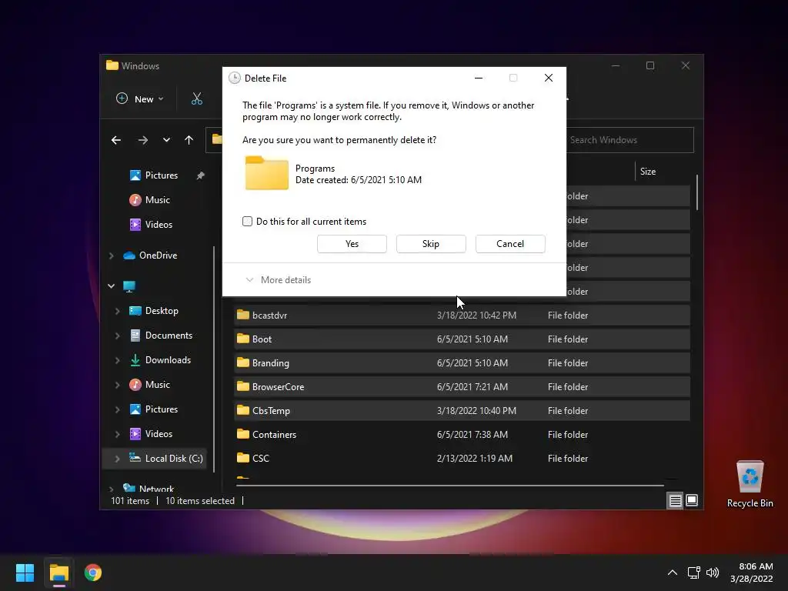Expand Pictures under This PC

coord(117,409)
